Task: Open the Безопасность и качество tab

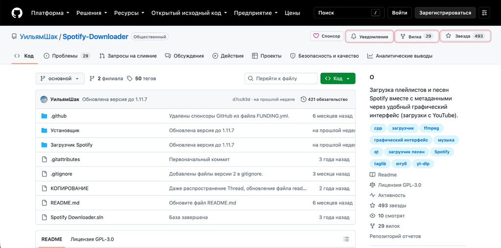Action: tap(324, 56)
